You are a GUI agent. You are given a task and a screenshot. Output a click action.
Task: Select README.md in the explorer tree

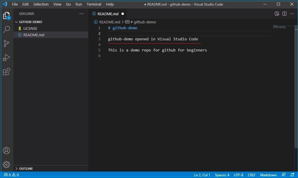tap(51, 35)
